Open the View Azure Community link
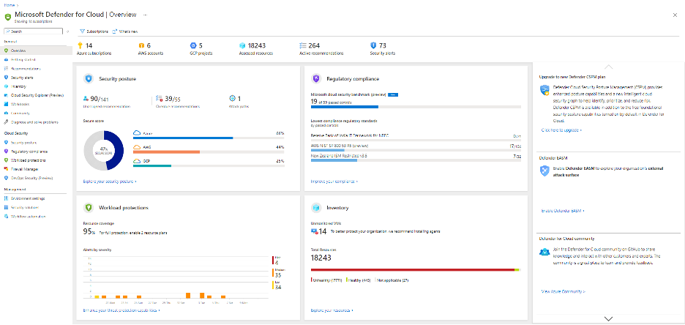 [x=563, y=291]
